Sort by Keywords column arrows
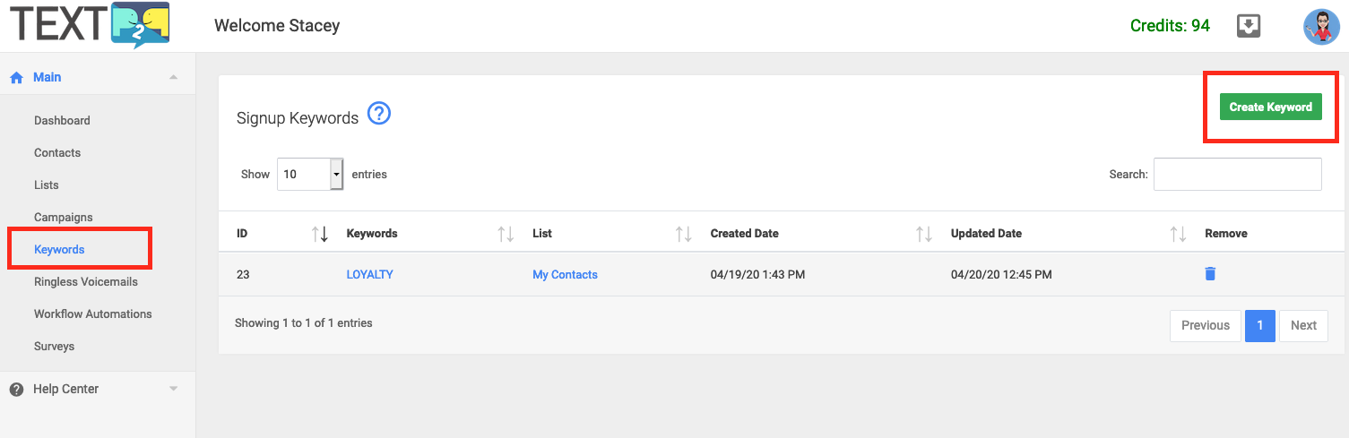This screenshot has width=1349, height=438. 506,234
